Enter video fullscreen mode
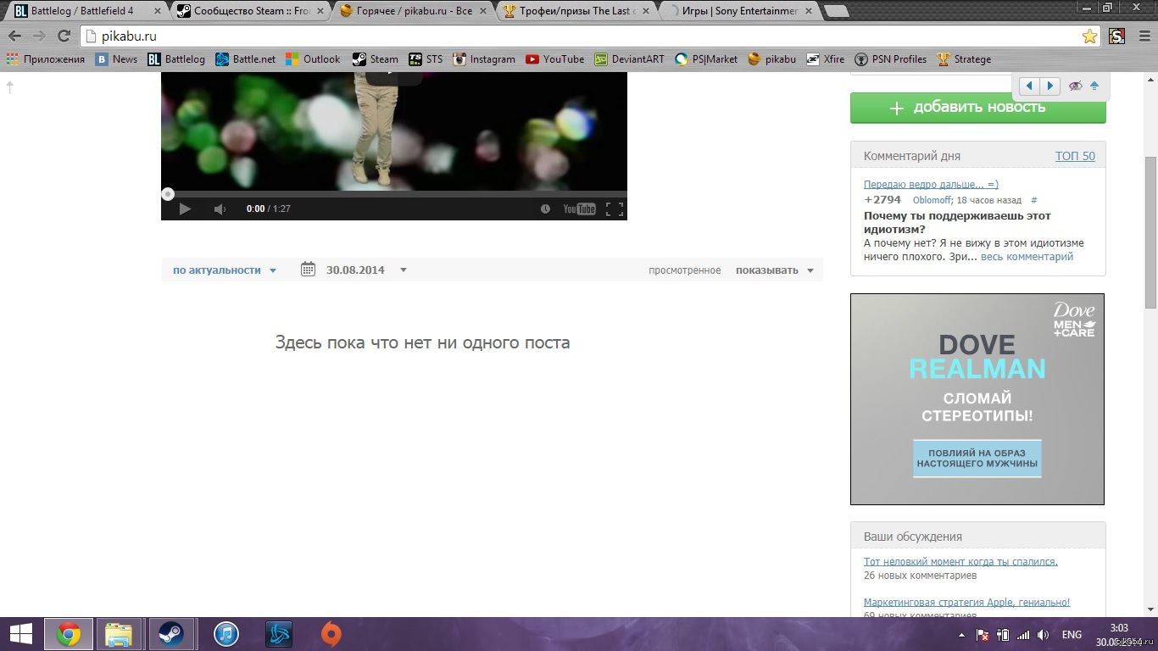Image resolution: width=1158 pixels, height=651 pixels. (x=615, y=209)
